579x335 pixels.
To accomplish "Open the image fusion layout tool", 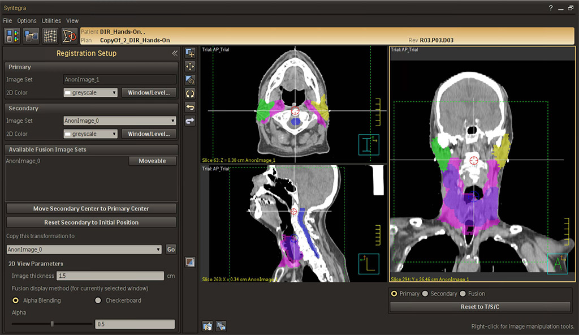I will pyautogui.click(x=12, y=36).
